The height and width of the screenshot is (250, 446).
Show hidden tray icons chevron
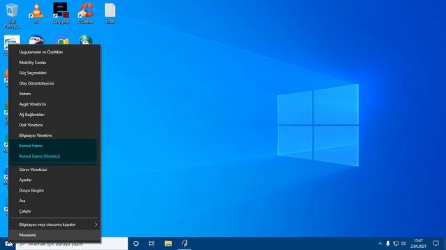click(x=380, y=244)
